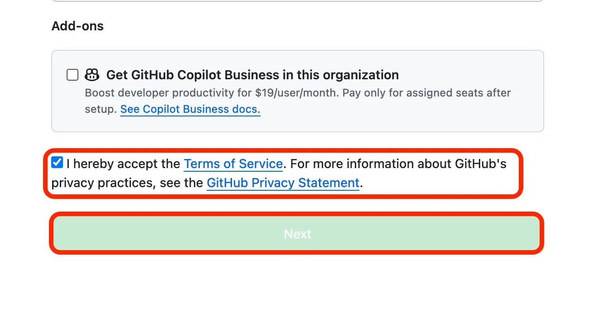Click the input field edge above Add-ons
The height and width of the screenshot is (309, 589).
[x=297, y=1]
